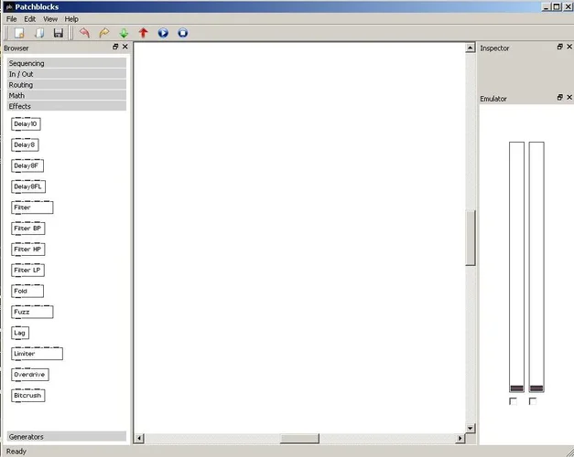This screenshot has width=574, height=457.
Task: Select the Delay8 block
Action: point(25,144)
